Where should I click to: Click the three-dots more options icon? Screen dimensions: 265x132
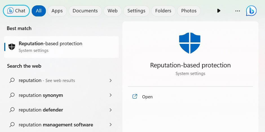(x=237, y=11)
